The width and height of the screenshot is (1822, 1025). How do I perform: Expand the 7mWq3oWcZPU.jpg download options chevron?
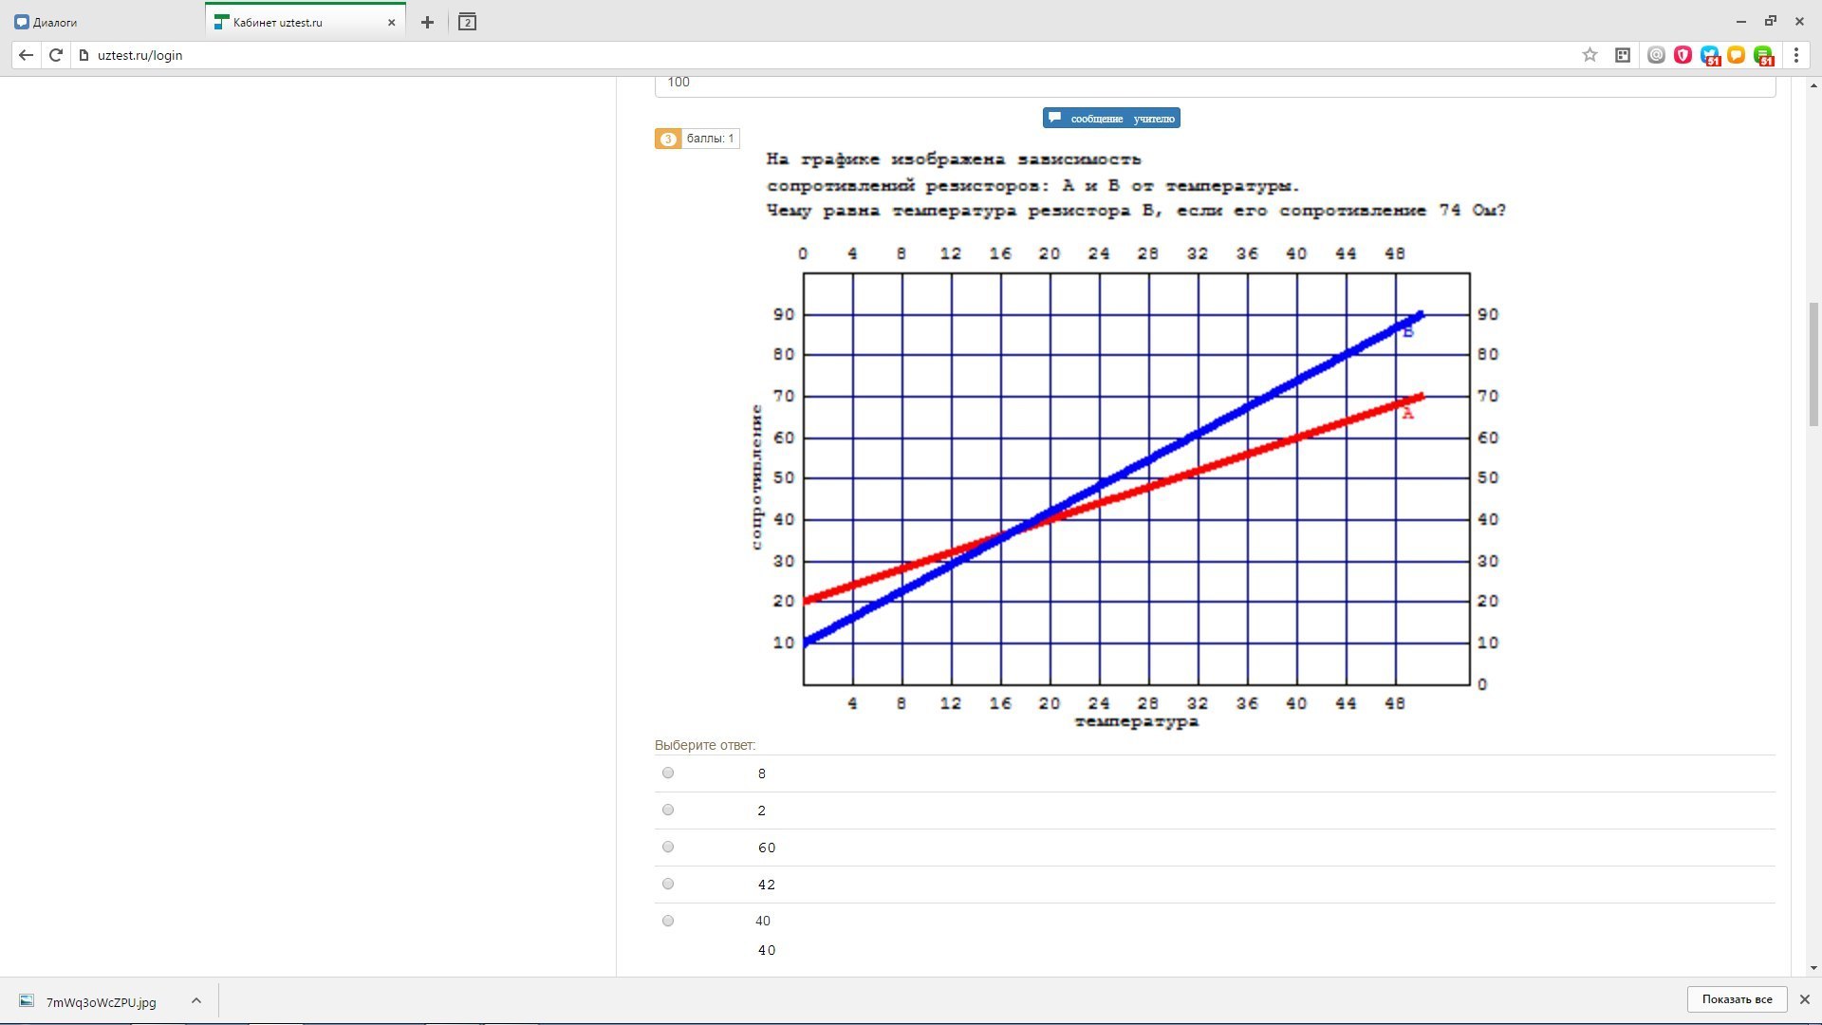coord(195,1000)
